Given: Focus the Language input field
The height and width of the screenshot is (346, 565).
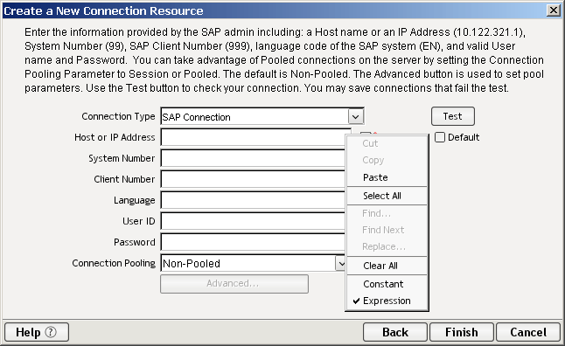Looking at the screenshot, I should click(x=253, y=200).
